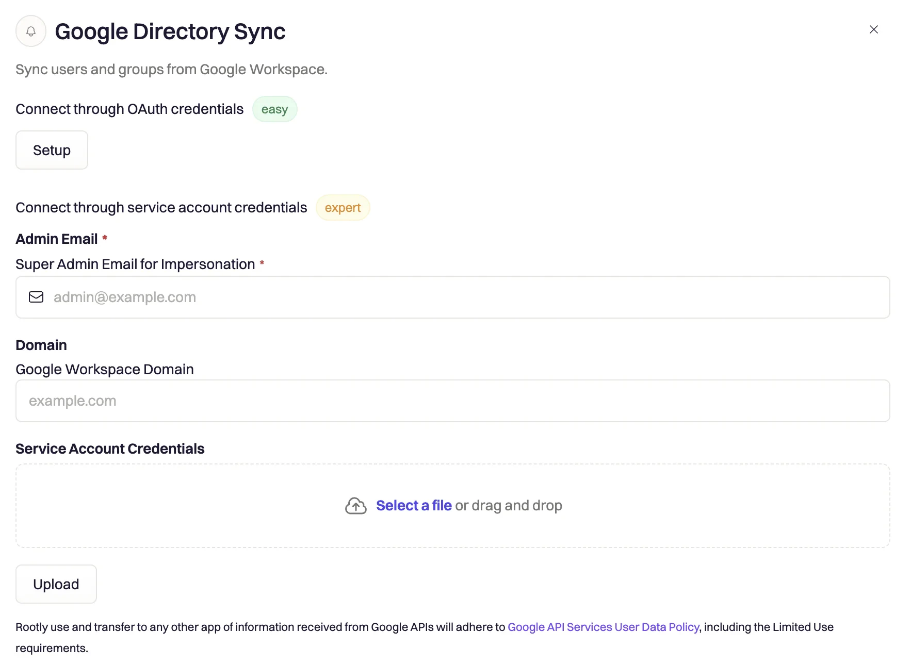Screen dimensions: 911x665
Task: Click the cloud upload icon in the dropzone
Action: point(355,506)
